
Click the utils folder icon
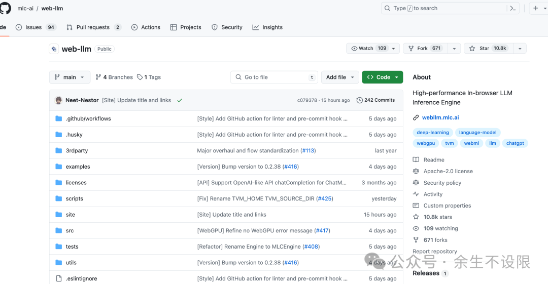pyautogui.click(x=59, y=263)
